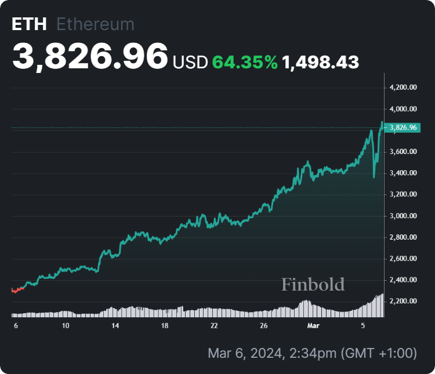Click the red segment at chart start
This screenshot has width=435, height=374.
pos(18,289)
